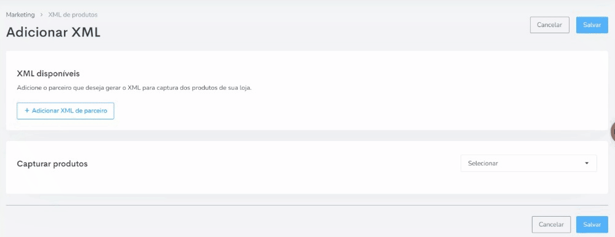This screenshot has height=237, width=615.
Task: Click the Adicione o parceiro description text
Action: coord(134,88)
